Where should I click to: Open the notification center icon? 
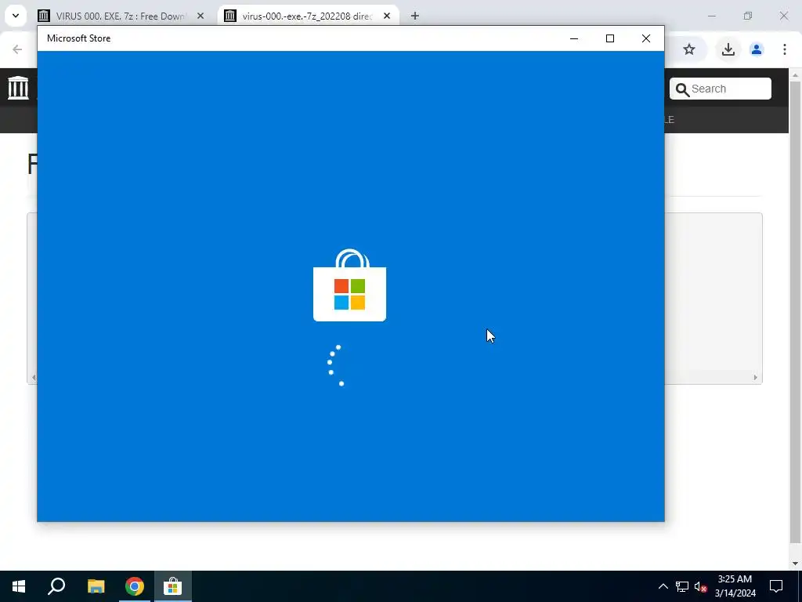[x=776, y=586]
